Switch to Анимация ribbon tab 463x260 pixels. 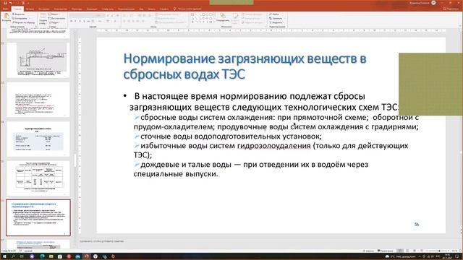92,9
